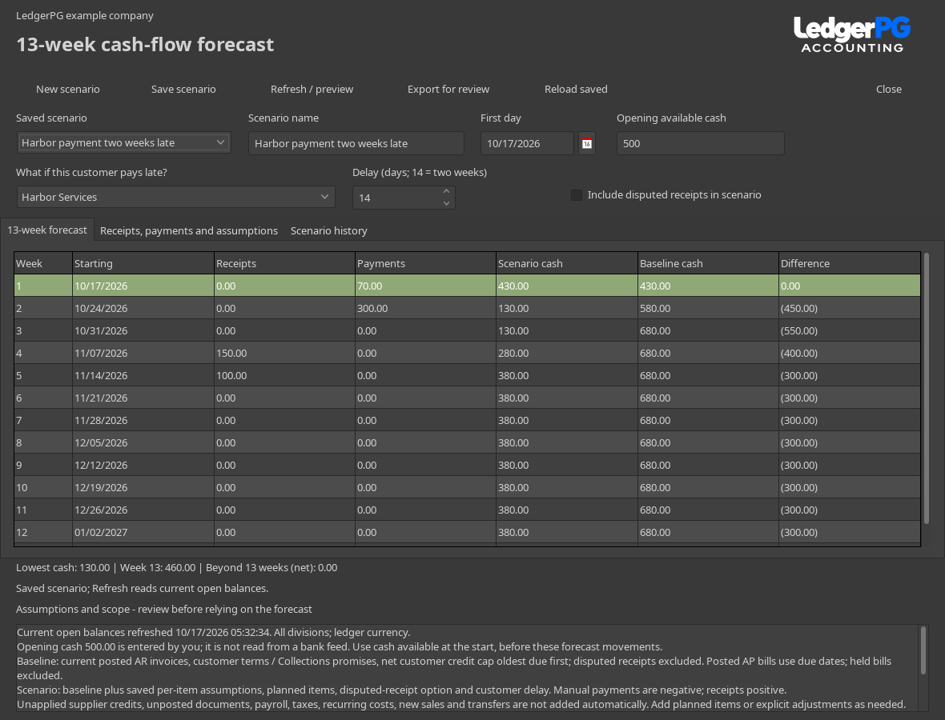Click Export for review
Image resolution: width=945 pixels, height=720 pixels.
pyautogui.click(x=448, y=89)
